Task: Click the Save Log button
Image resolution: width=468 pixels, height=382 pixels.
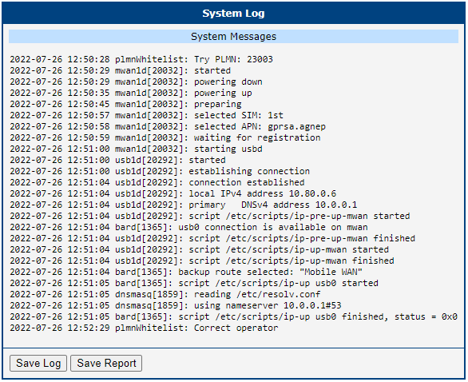Action: [x=38, y=363]
